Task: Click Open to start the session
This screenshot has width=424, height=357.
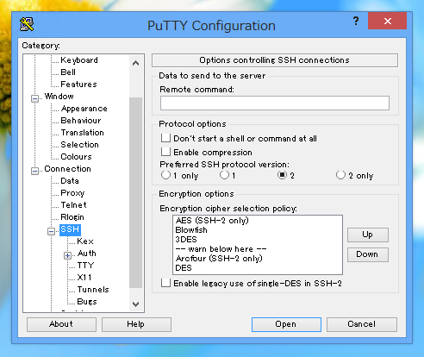Action: pos(286,324)
